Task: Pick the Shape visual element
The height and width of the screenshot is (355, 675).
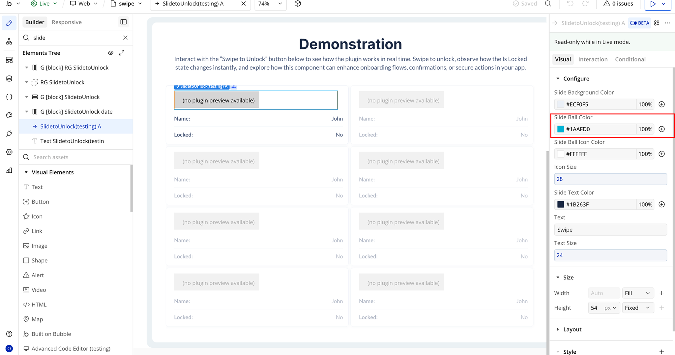Action: 40,260
